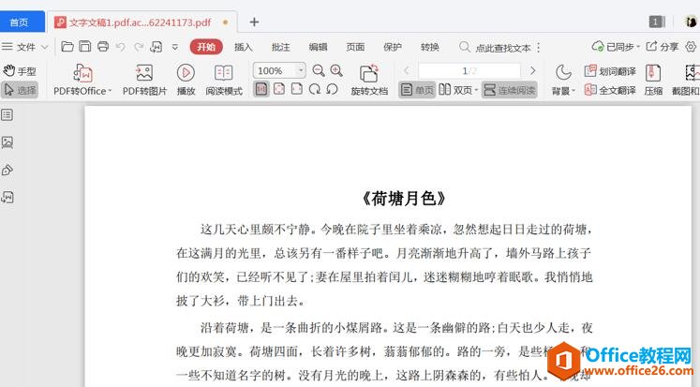Activate the 手型 hand tool
The image size is (700, 387).
(x=19, y=71)
